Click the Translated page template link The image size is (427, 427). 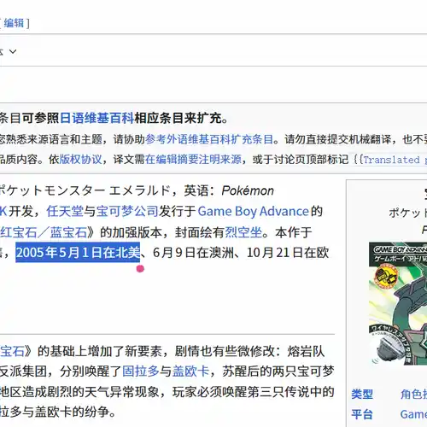395,160
